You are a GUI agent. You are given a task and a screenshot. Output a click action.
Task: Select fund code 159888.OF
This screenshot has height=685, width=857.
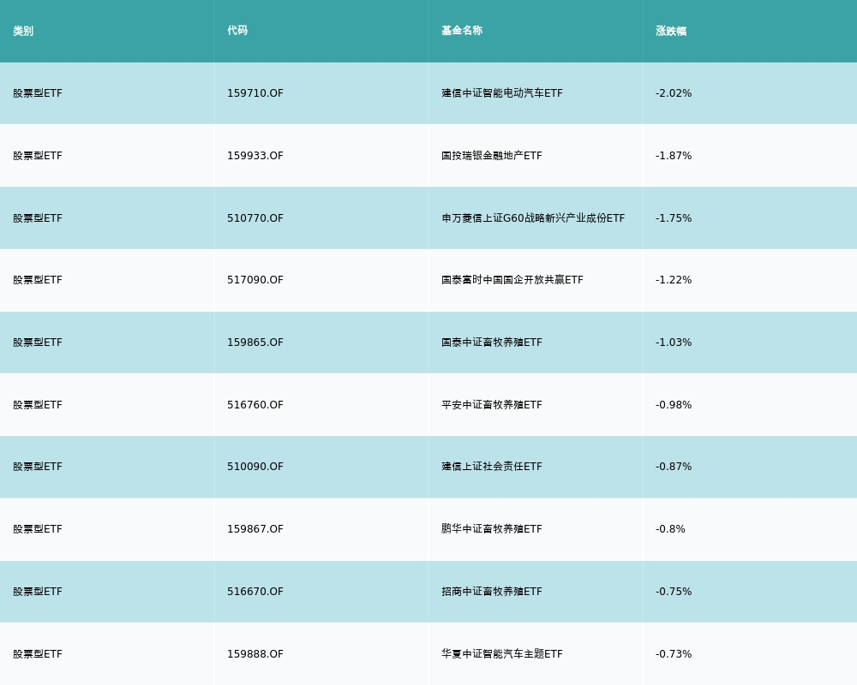coord(255,654)
